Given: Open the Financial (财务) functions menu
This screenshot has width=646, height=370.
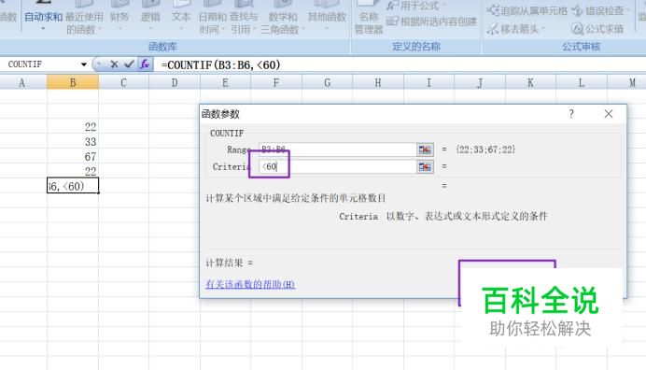Looking at the screenshot, I should (x=119, y=17).
